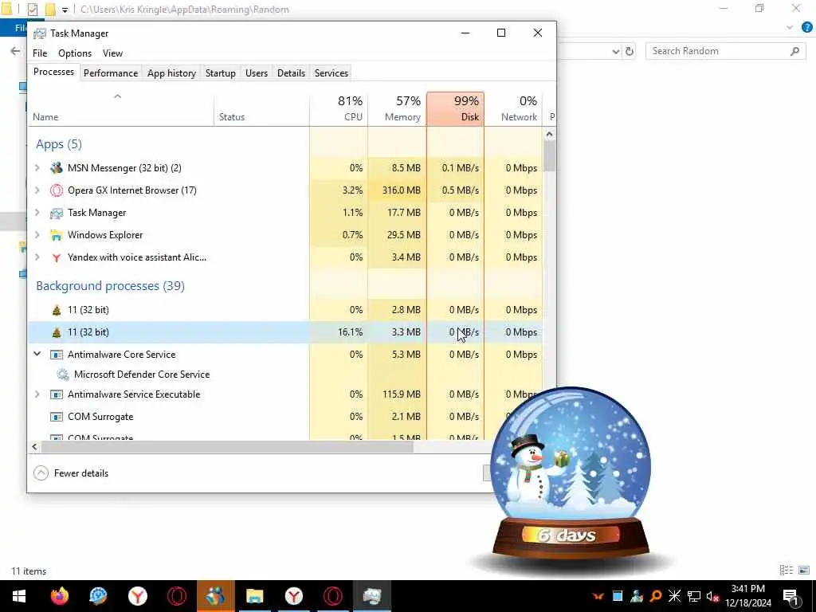This screenshot has width=816, height=612.
Task: Open the Options menu
Action: 75,53
